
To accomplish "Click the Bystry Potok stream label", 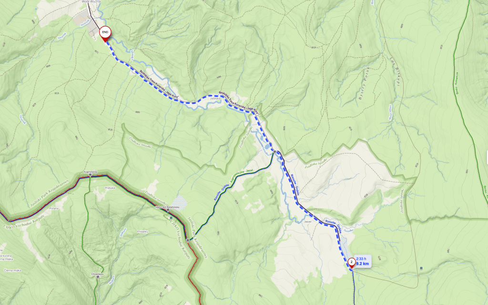I will point(364,83).
